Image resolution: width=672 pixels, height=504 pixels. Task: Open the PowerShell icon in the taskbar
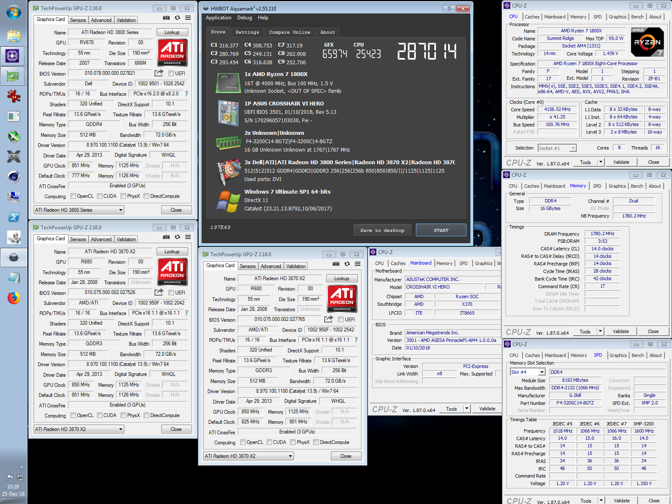click(x=13, y=217)
